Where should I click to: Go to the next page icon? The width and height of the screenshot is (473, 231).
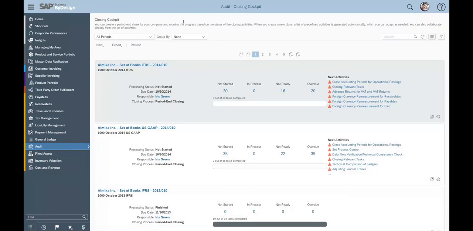pos(291,54)
